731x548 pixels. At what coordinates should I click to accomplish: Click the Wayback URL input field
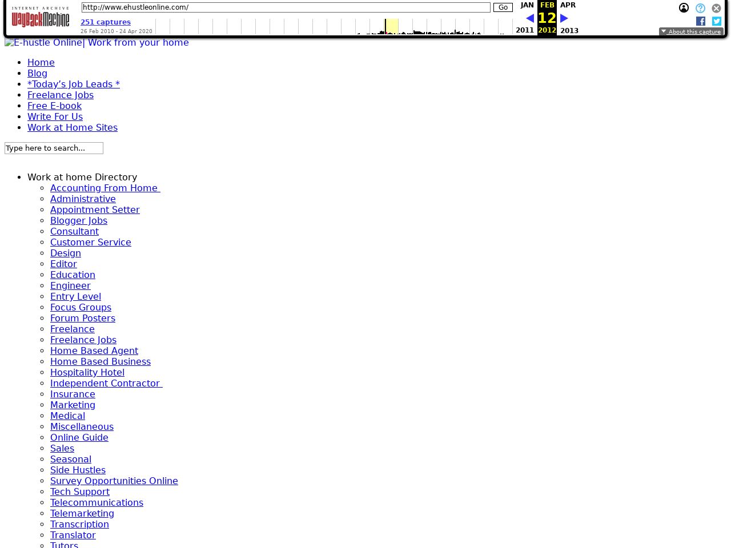pos(286,7)
